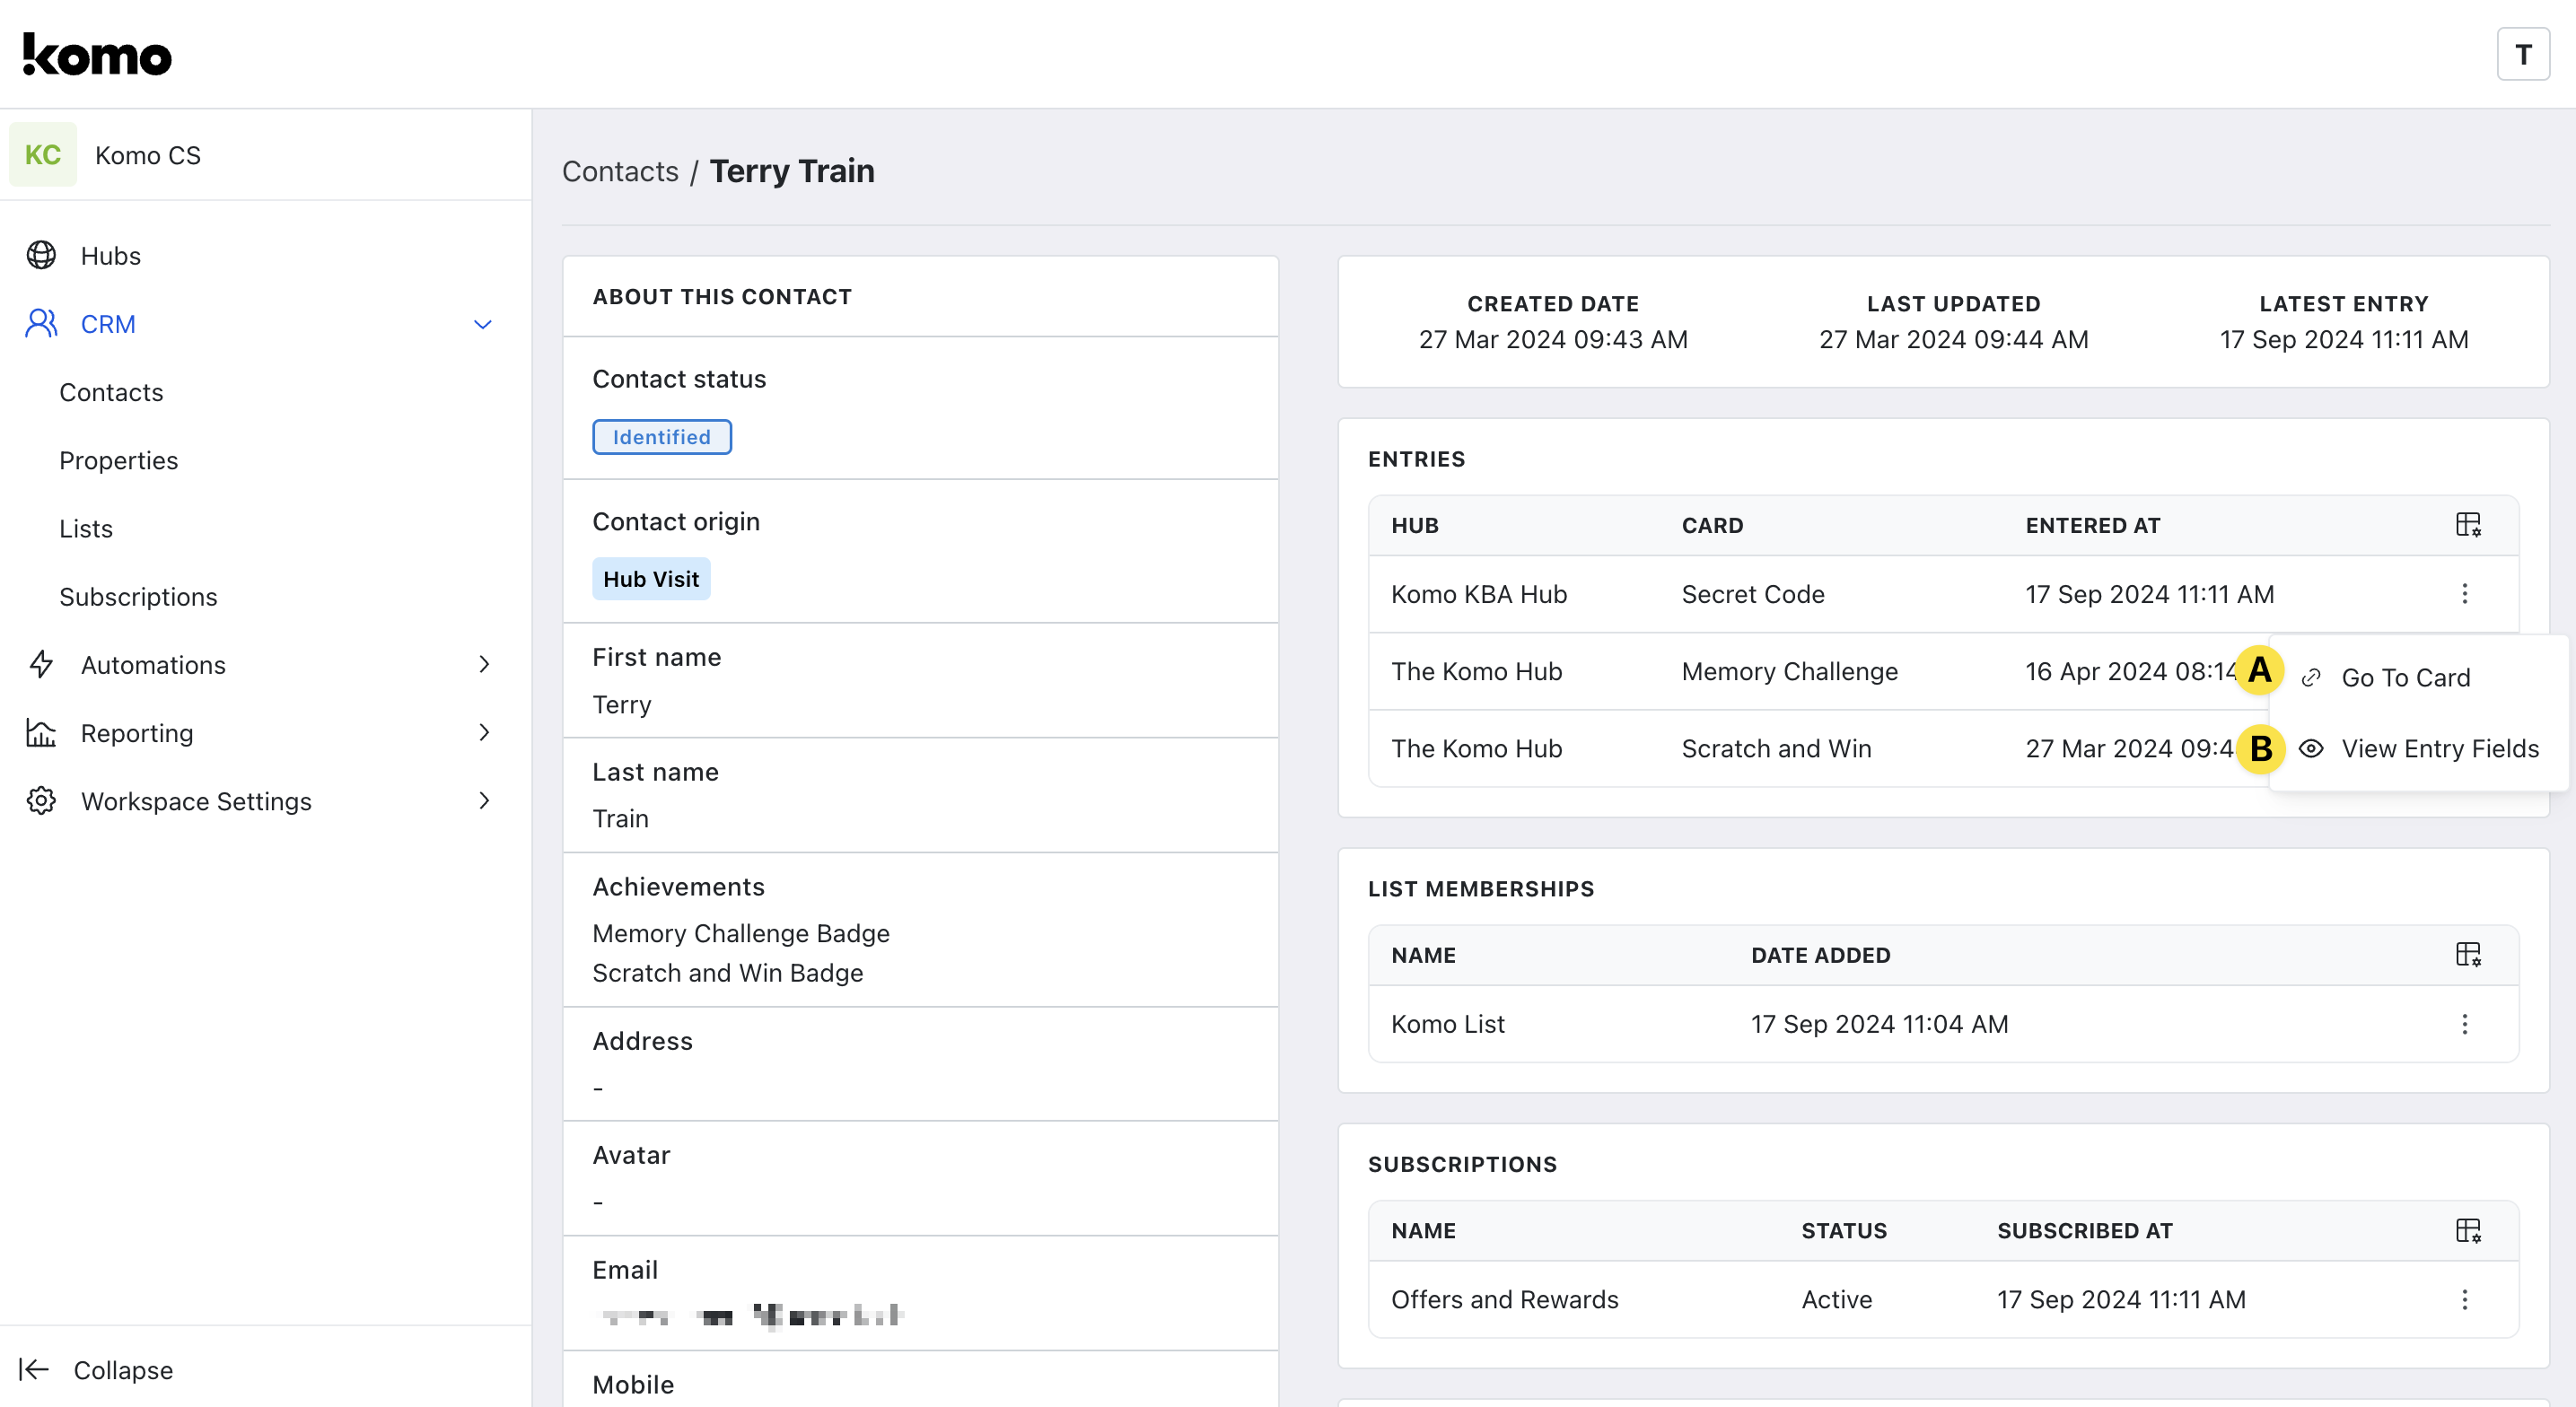2576x1407 pixels.
Task: Expand Workspace Settings submenu
Action: [x=483, y=801]
